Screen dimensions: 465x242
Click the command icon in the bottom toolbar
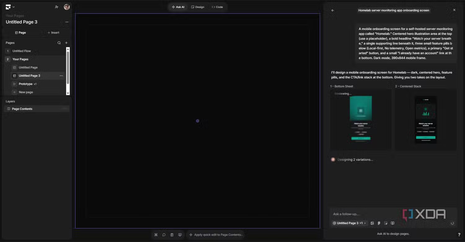[x=156, y=235]
